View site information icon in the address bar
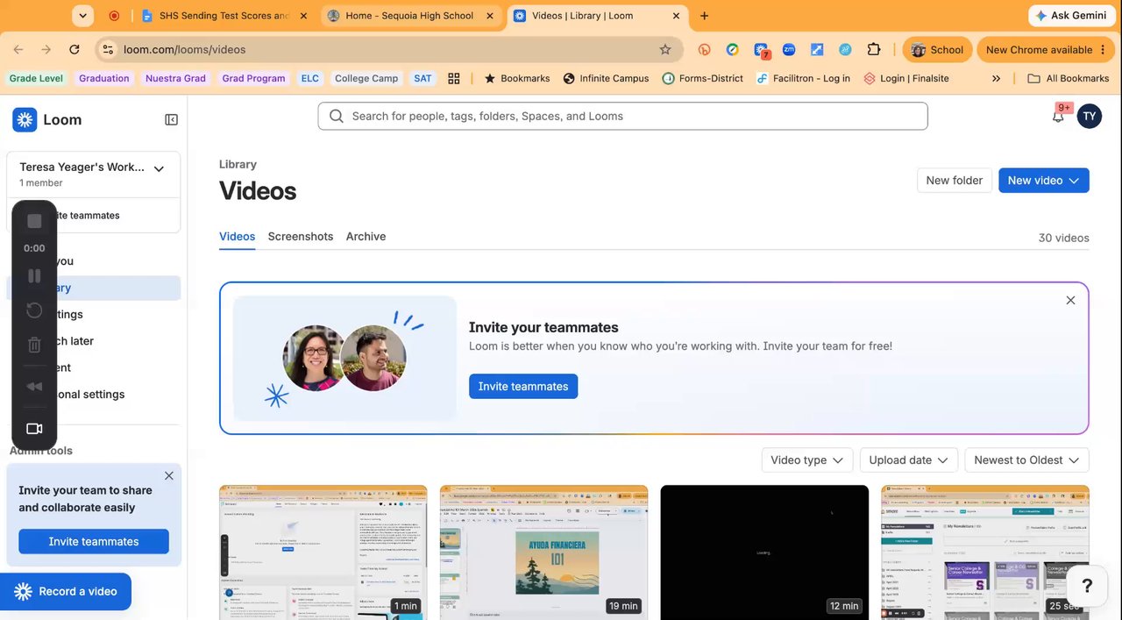The width and height of the screenshot is (1122, 620). click(107, 50)
